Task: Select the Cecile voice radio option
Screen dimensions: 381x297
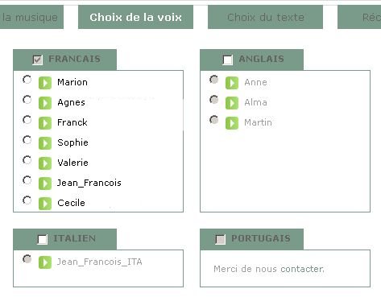Action: tap(27, 200)
